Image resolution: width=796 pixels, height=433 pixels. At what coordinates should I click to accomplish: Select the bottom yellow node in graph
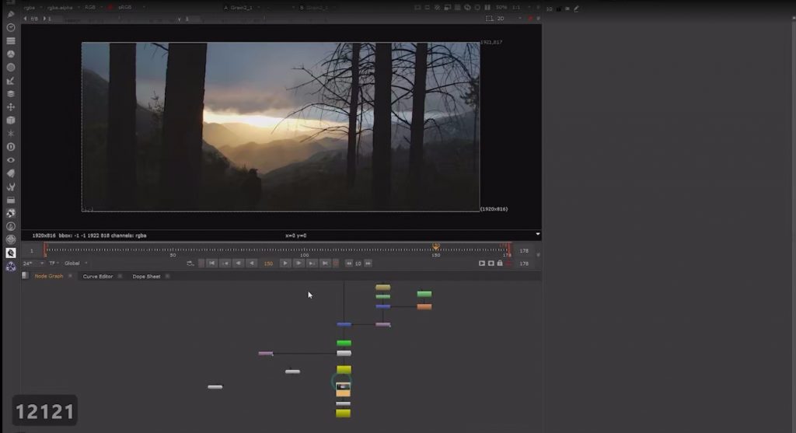pos(343,414)
